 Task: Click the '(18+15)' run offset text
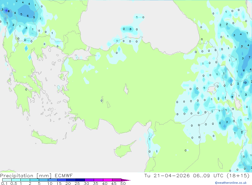coord(238,175)
